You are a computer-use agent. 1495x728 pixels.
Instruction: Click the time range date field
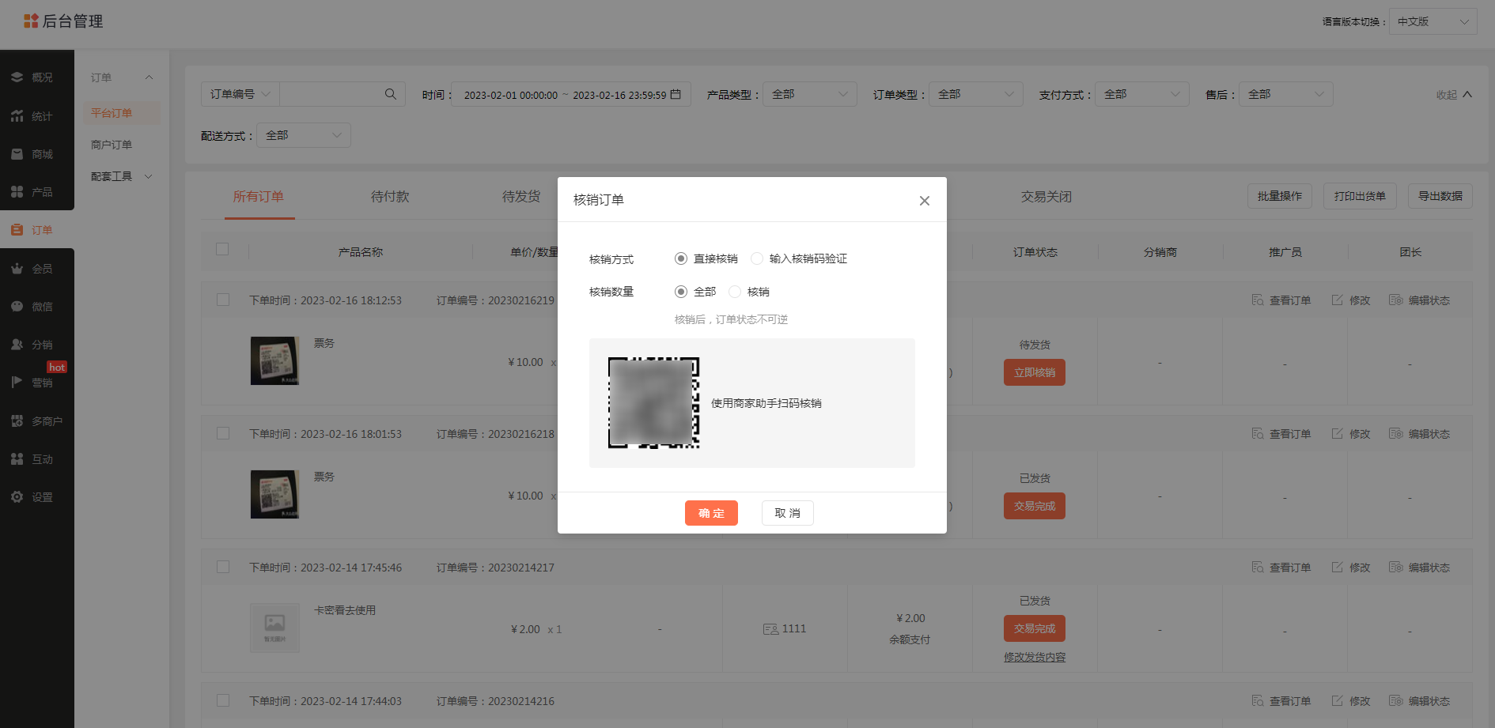tap(571, 94)
